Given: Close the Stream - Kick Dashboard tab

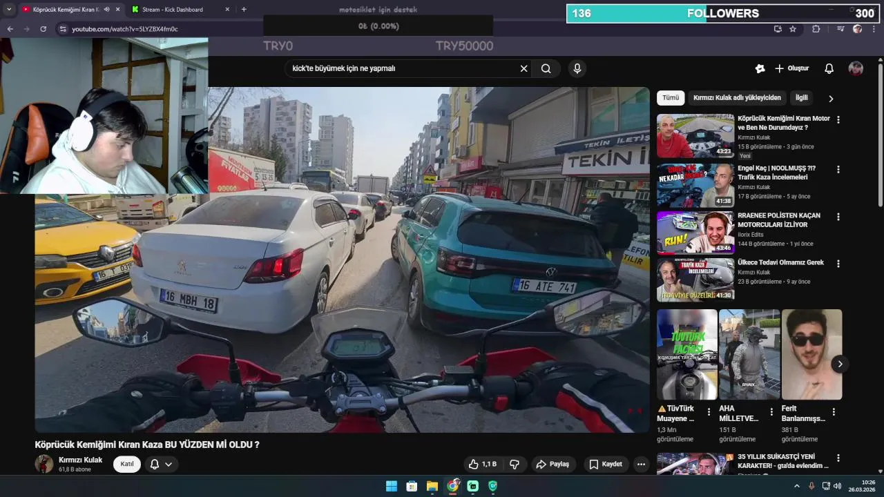Looking at the screenshot, I should 227,10.
